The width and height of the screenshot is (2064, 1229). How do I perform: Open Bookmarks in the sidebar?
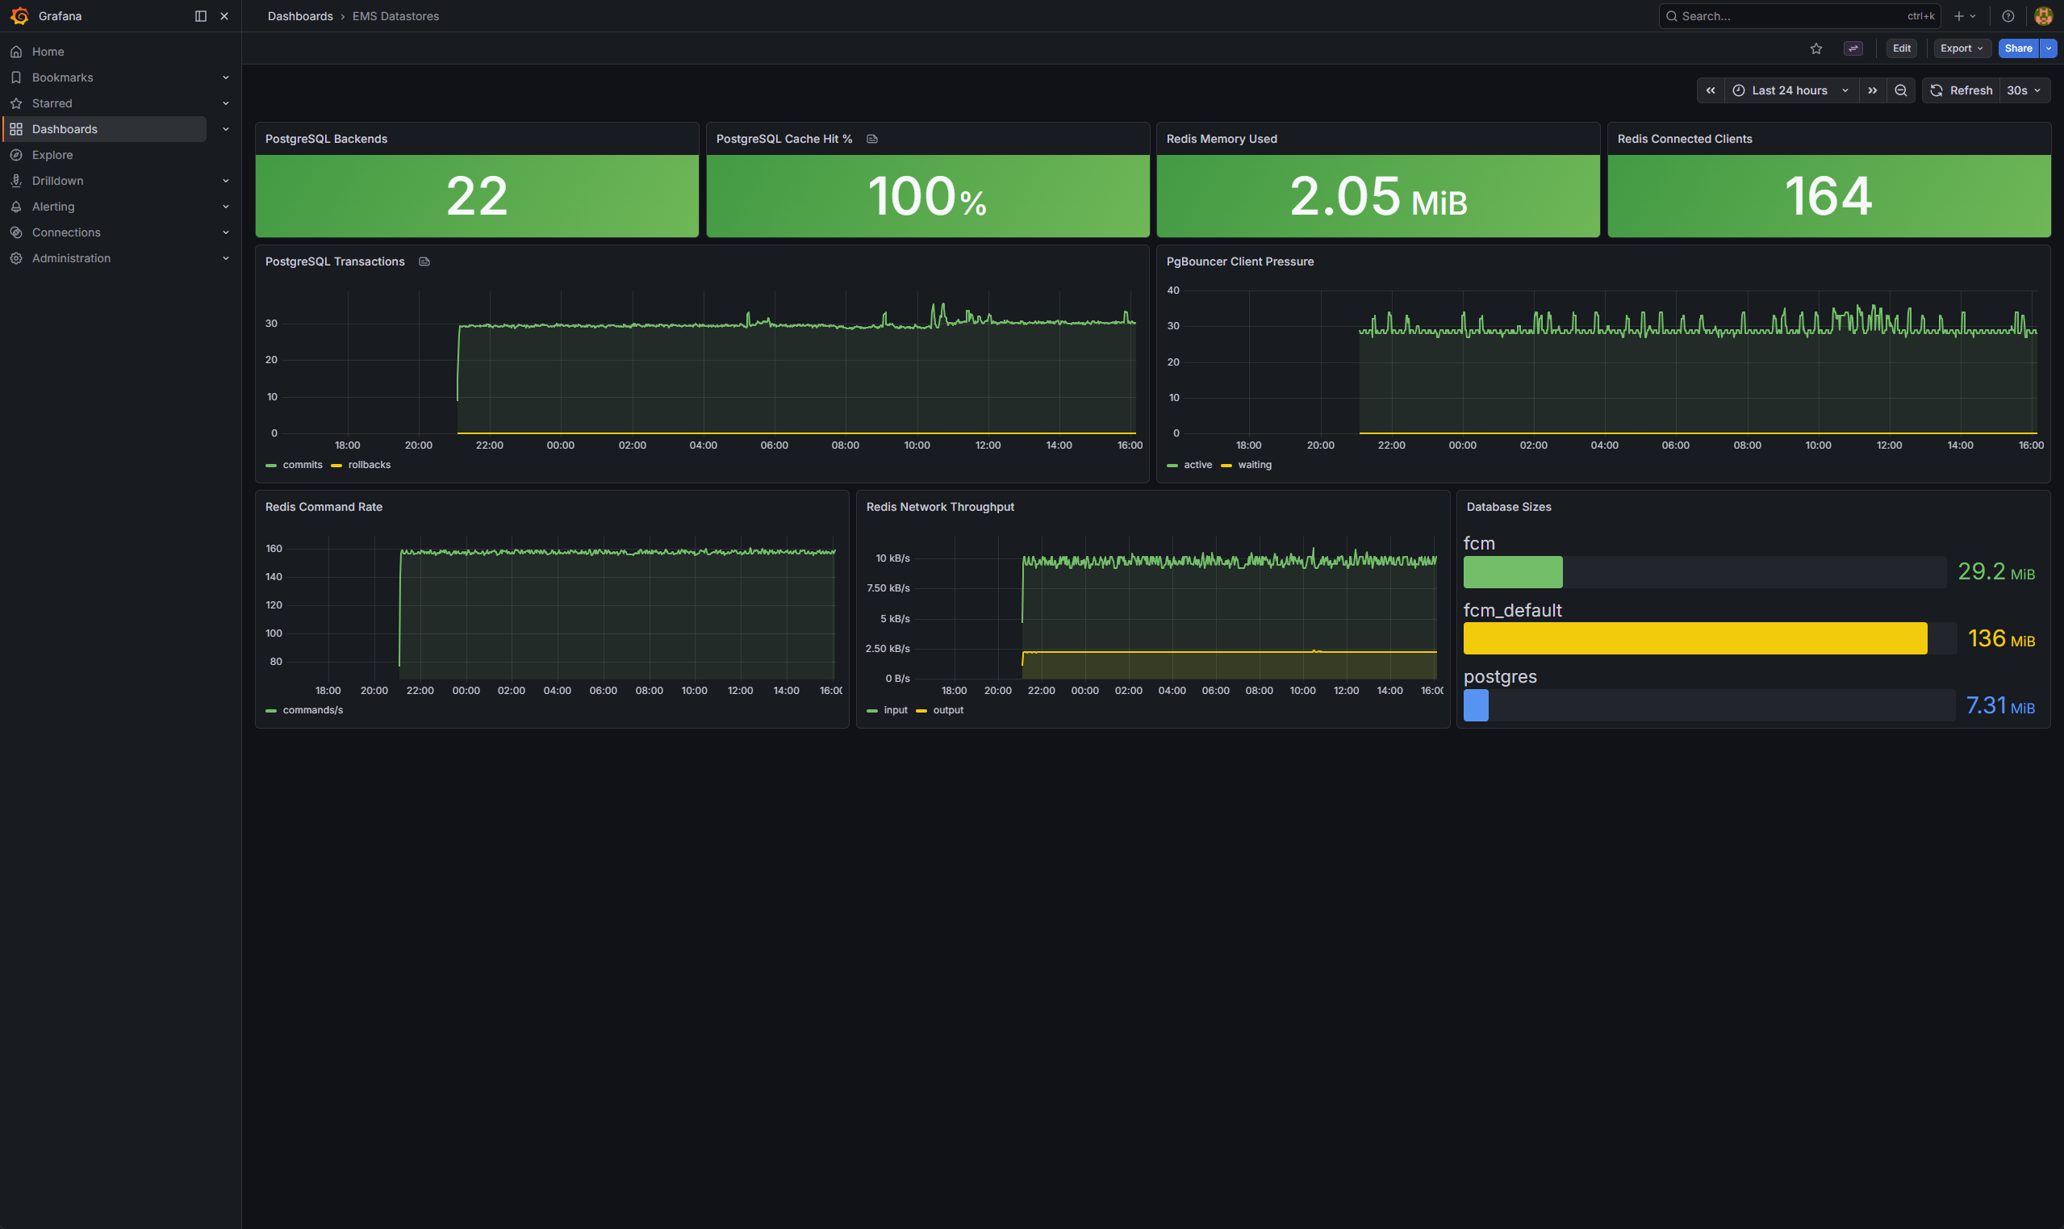tap(63, 77)
